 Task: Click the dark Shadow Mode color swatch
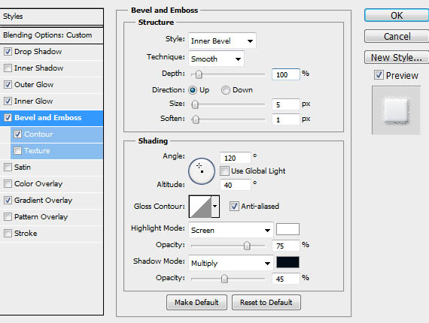(288, 262)
